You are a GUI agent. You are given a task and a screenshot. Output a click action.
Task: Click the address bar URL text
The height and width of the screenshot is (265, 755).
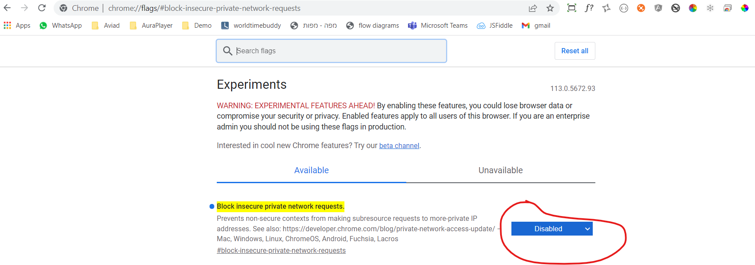pos(204,8)
